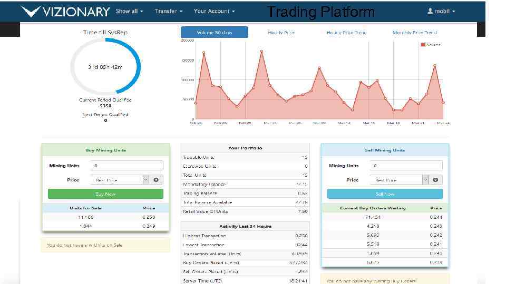Open the Show all menu
506x284 pixels.
click(x=130, y=11)
